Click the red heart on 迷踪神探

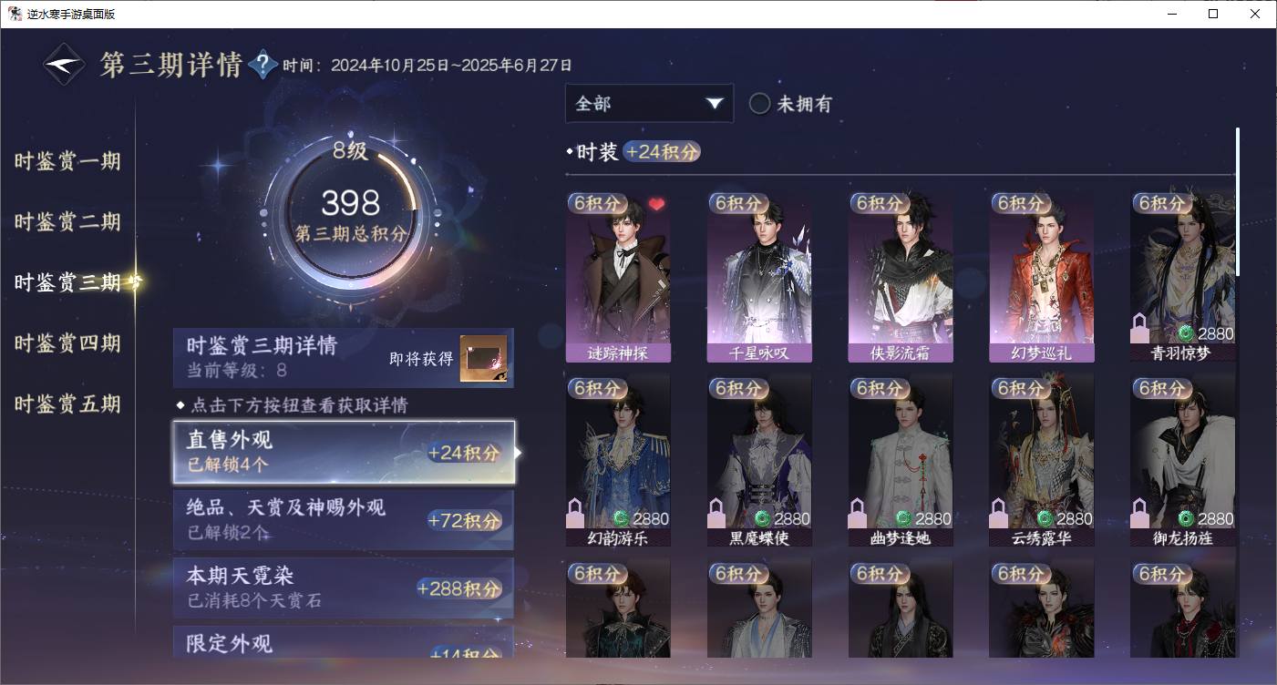click(x=657, y=203)
